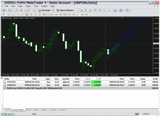
Task: Open the Templates dropdown arrow
Action: tap(130, 10)
